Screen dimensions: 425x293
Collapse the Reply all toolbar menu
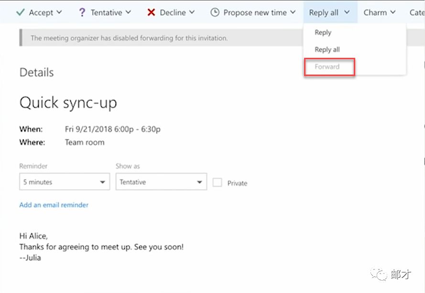pos(329,12)
